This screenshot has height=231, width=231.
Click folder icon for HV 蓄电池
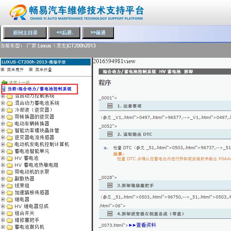10,158
